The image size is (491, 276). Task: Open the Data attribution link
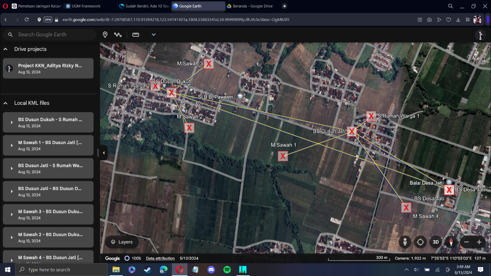point(160,258)
